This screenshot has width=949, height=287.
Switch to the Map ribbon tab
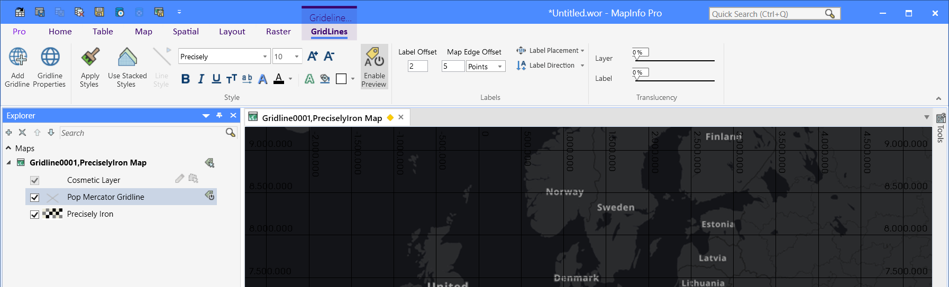pyautogui.click(x=143, y=32)
